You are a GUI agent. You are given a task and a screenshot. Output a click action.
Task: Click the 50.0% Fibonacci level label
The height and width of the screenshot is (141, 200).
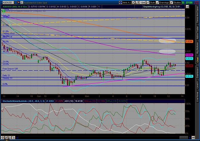tap(6, 42)
